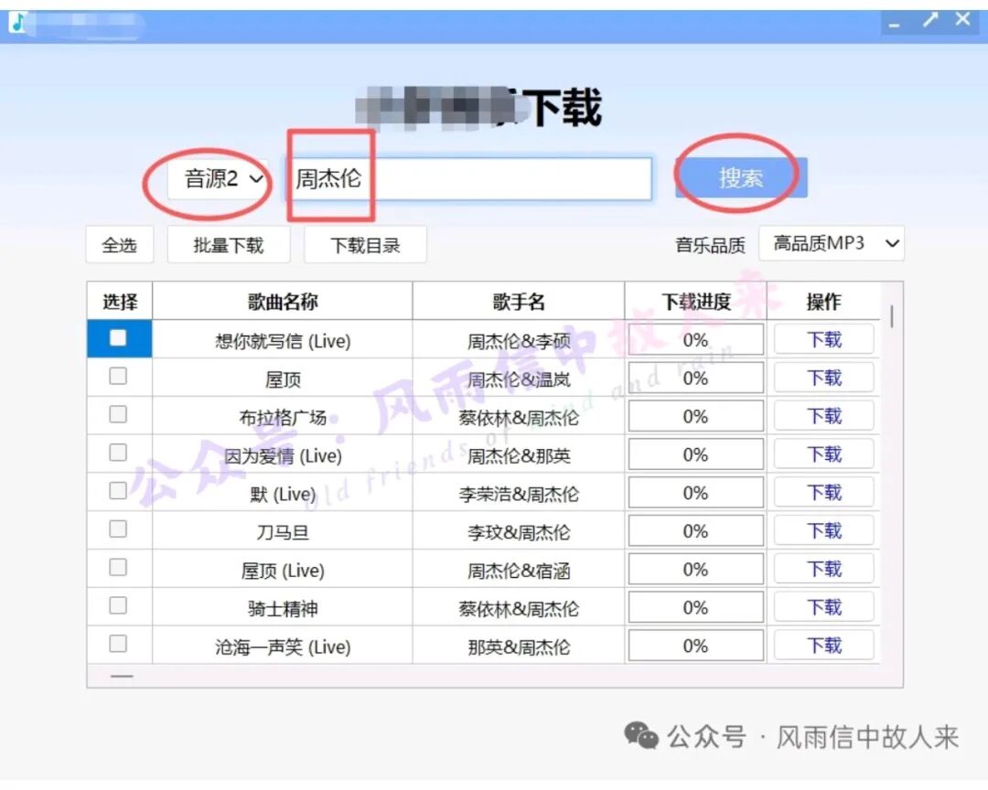Tick the checkbox for 屋顶 by 周杰伦&温岚
This screenshot has height=790, width=988.
tap(118, 376)
